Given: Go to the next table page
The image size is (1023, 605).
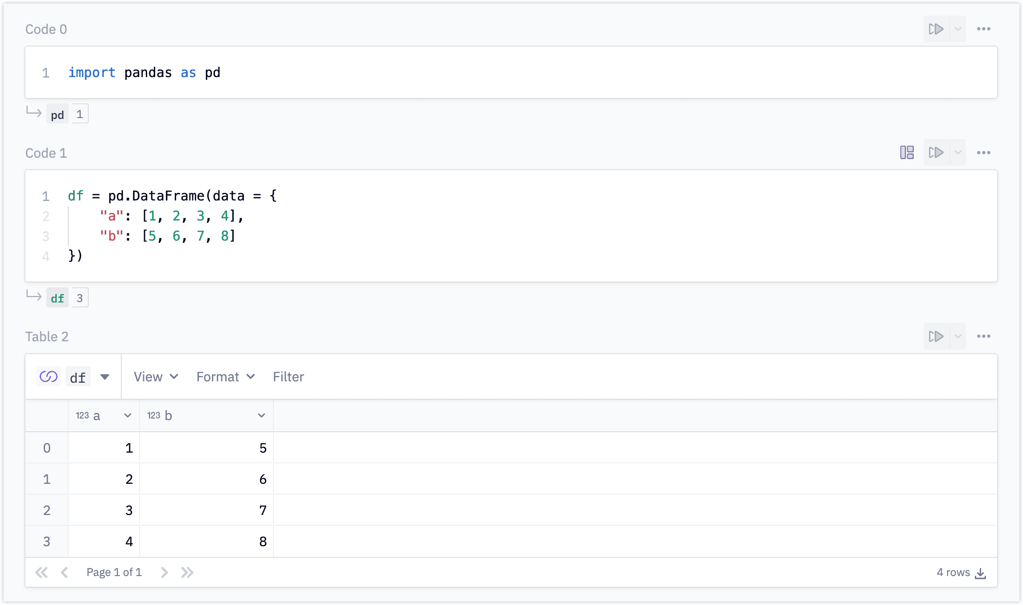Looking at the screenshot, I should (164, 572).
